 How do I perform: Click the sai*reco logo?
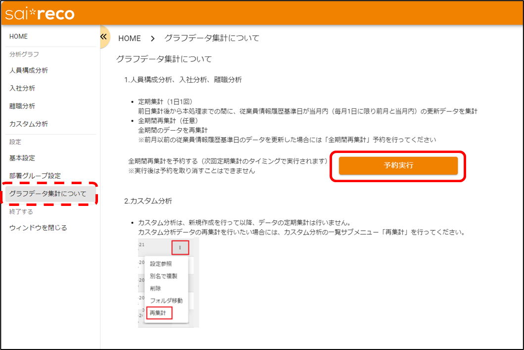40,14
